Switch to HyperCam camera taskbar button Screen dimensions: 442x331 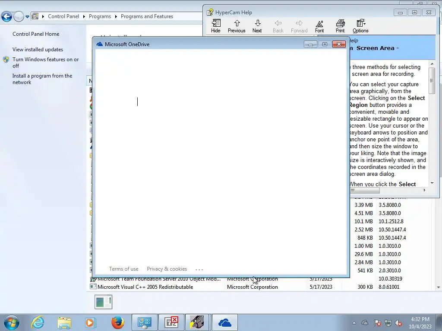197,322
